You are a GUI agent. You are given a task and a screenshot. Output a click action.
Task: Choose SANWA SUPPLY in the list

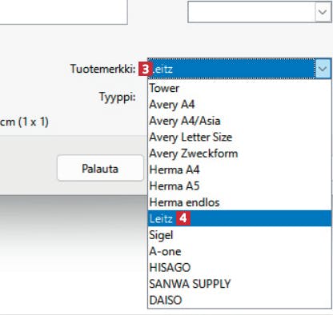click(x=239, y=284)
